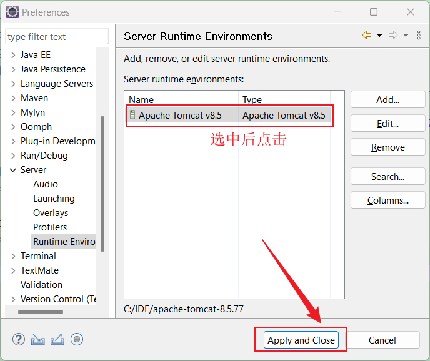
Task: Select Audio under Server
Action: 46,184
